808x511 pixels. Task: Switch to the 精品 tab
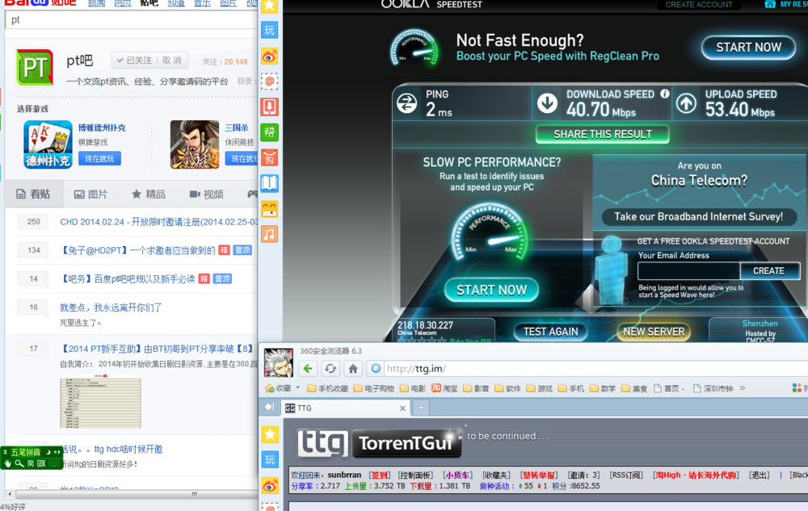tap(149, 194)
